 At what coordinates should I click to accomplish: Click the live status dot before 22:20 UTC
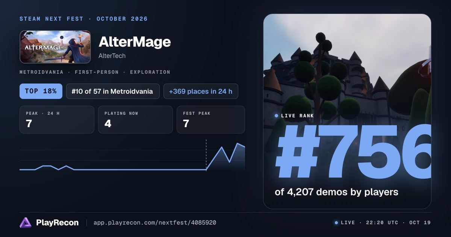pyautogui.click(x=336, y=223)
